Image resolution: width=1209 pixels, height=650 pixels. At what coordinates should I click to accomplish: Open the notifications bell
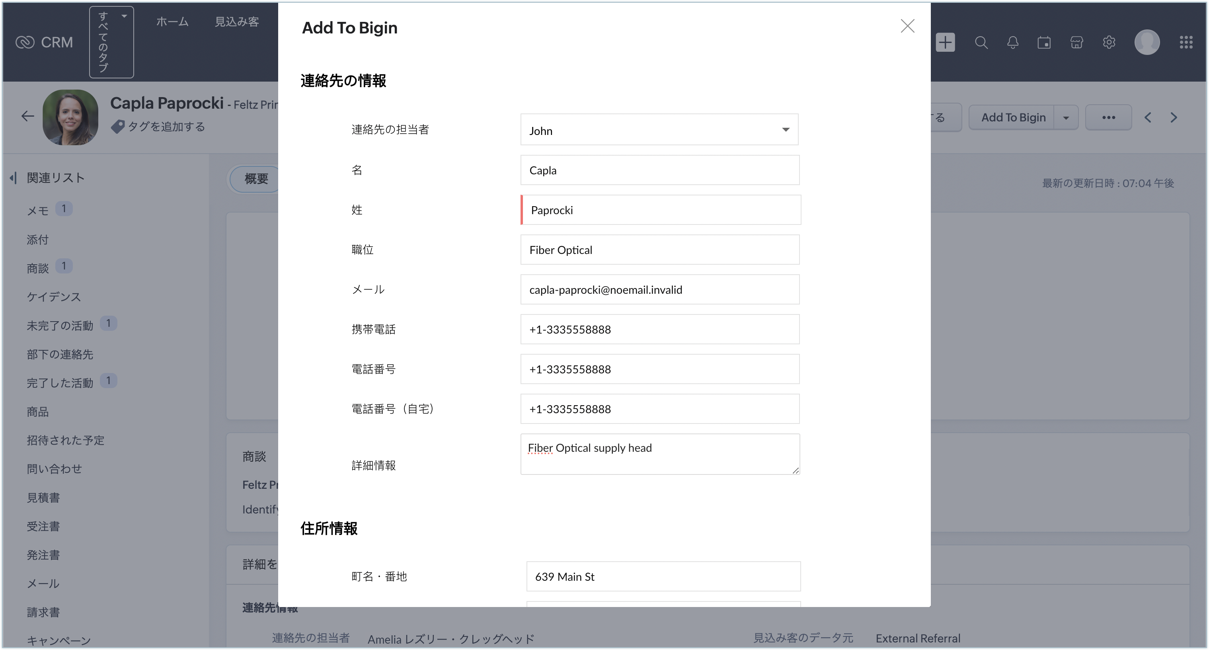[1012, 43]
